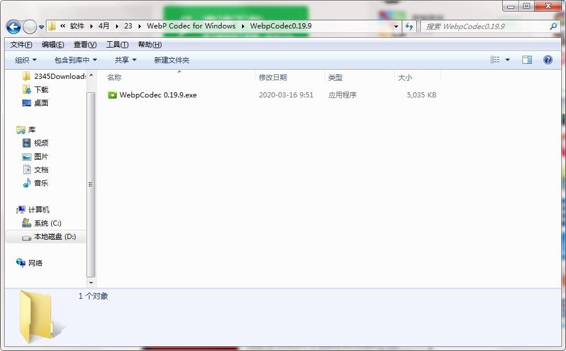Open the 包含到库中 dropdown
This screenshot has width=566, height=351.
76,60
